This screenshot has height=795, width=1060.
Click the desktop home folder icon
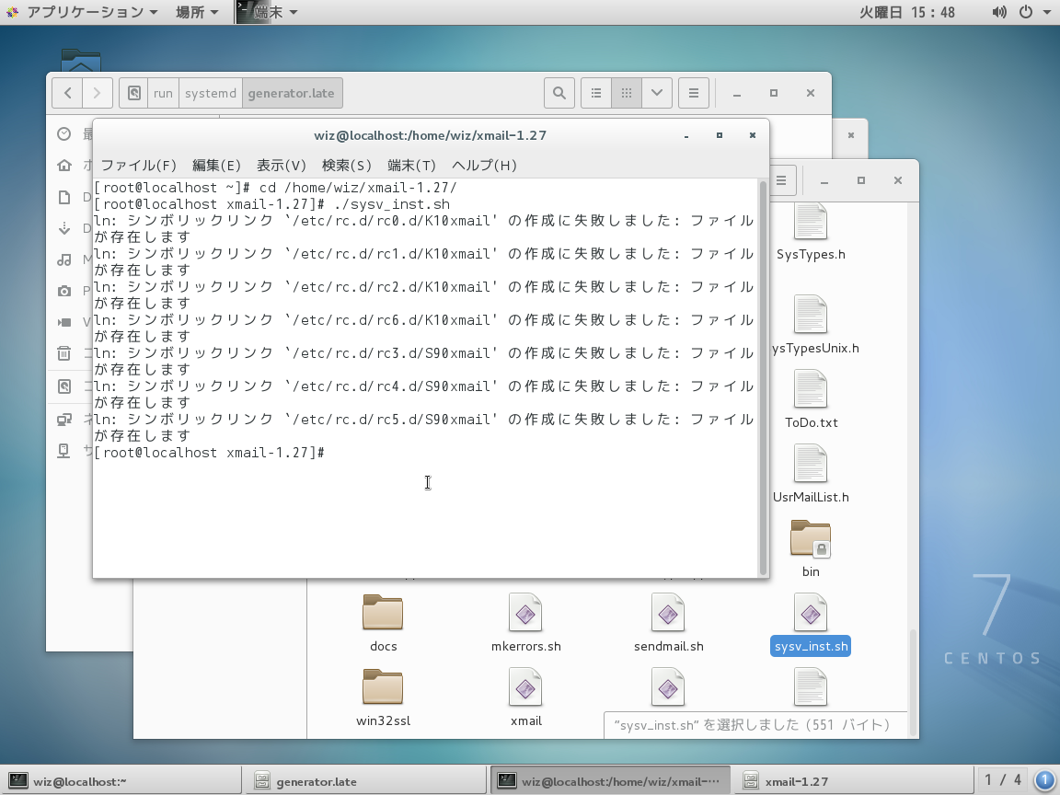point(80,60)
